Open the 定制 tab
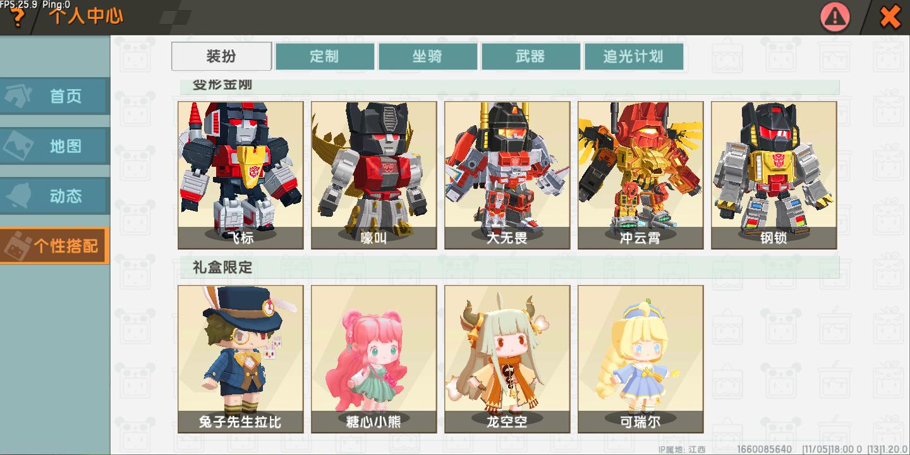Screen dimensions: 910x455 tap(325, 56)
